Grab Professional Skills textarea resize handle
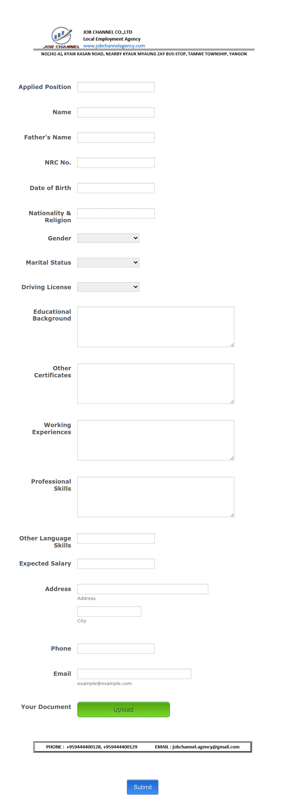 point(232,514)
